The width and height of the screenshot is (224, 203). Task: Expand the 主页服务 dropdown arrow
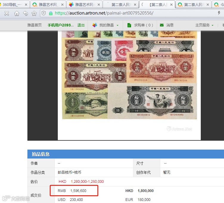[x=213, y=25]
